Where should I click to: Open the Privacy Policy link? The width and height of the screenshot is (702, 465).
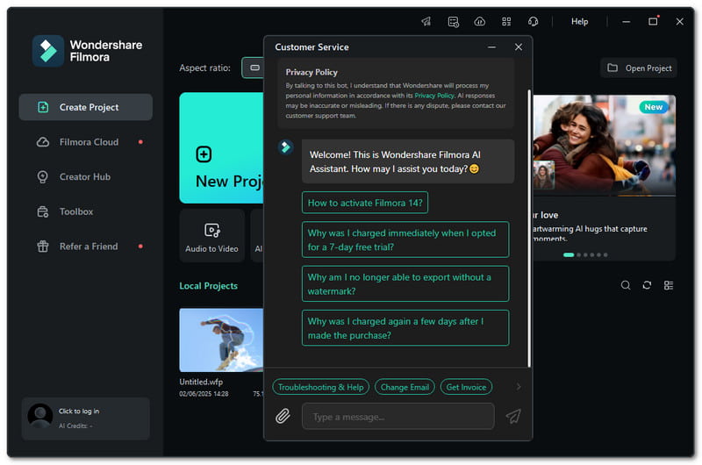pyautogui.click(x=434, y=96)
